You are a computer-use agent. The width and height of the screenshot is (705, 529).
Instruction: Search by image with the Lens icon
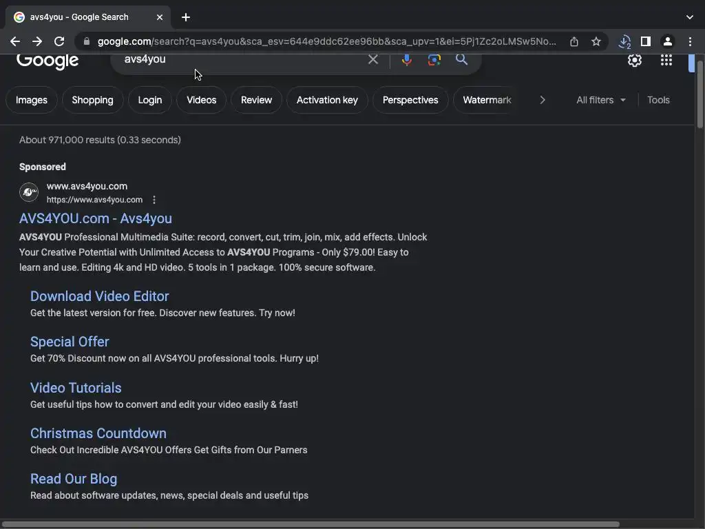[x=434, y=59]
